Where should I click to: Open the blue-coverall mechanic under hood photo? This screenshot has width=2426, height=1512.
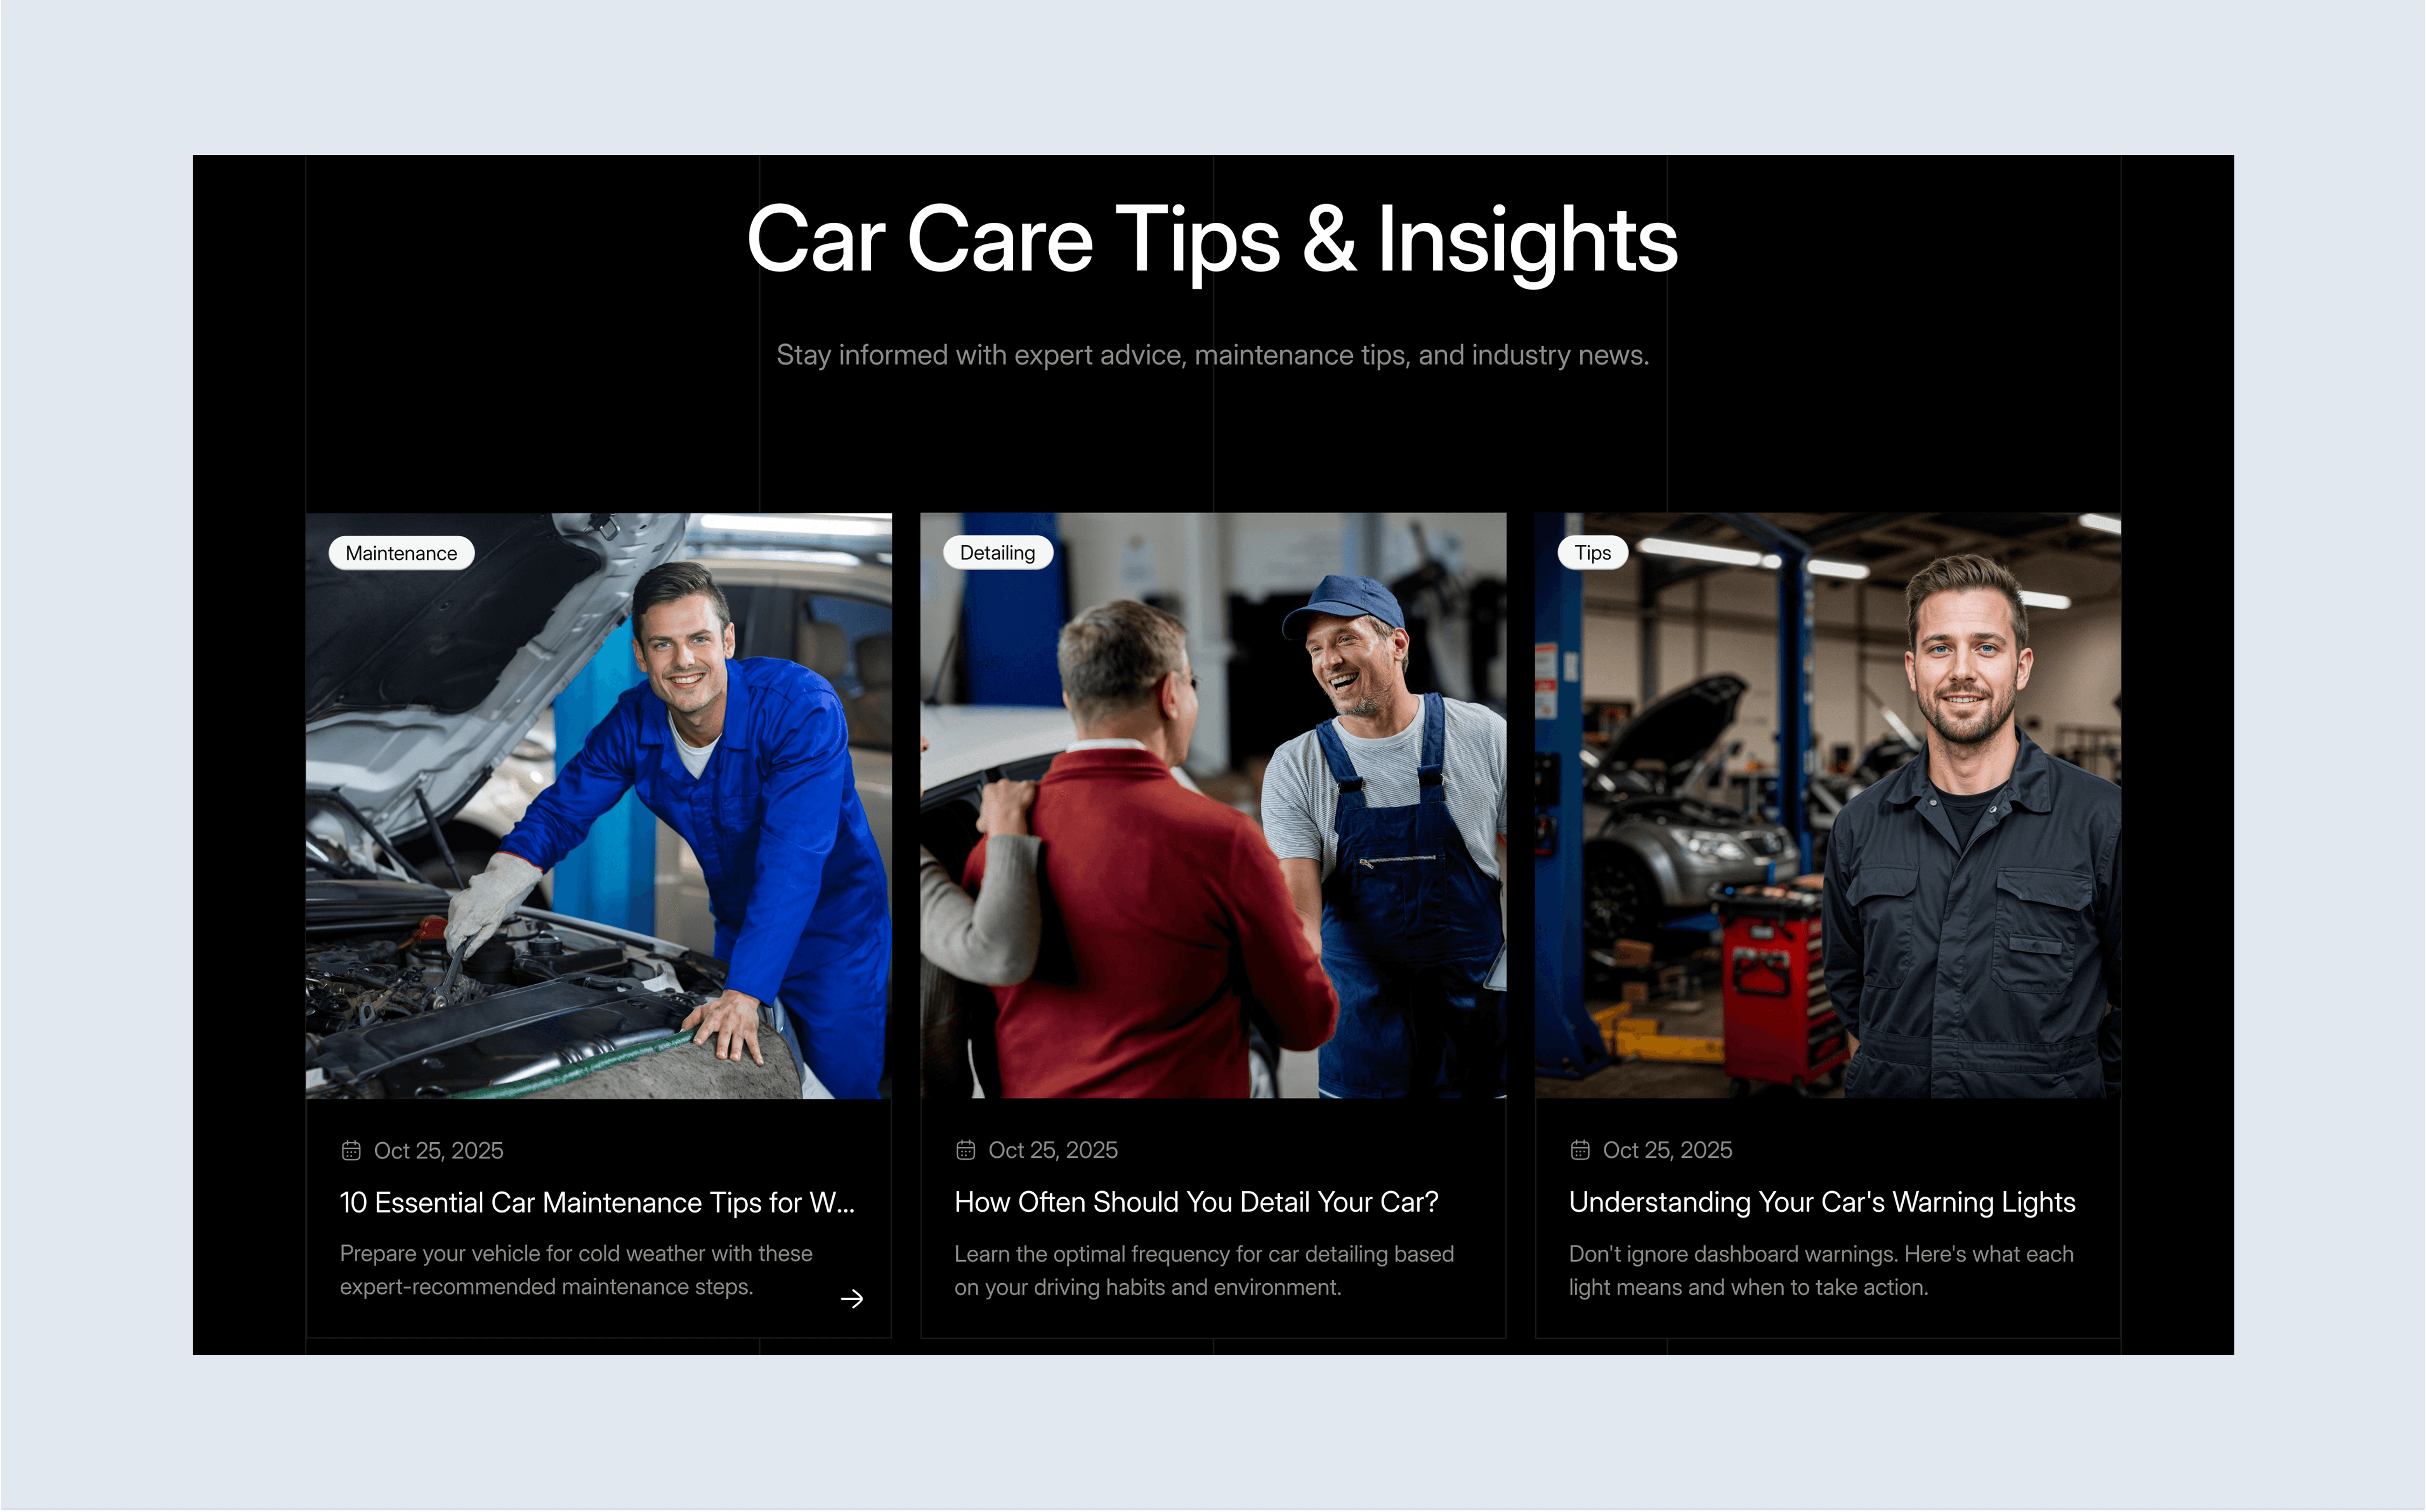coord(599,806)
